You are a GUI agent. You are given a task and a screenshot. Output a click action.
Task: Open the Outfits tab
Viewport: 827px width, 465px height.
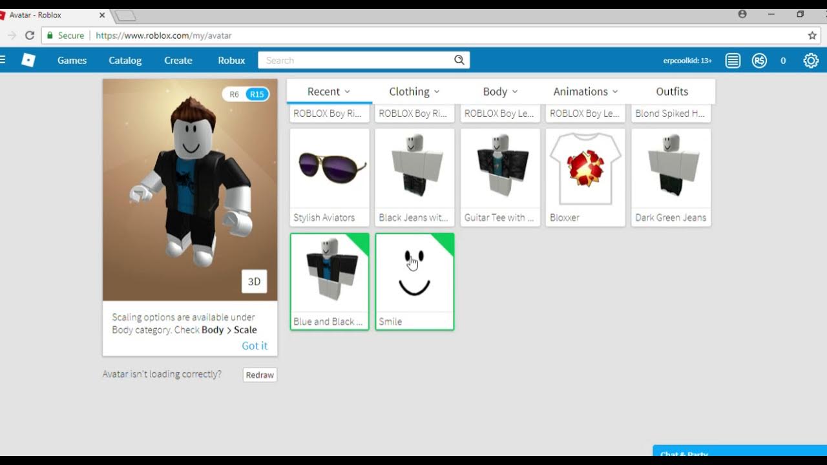[672, 91]
